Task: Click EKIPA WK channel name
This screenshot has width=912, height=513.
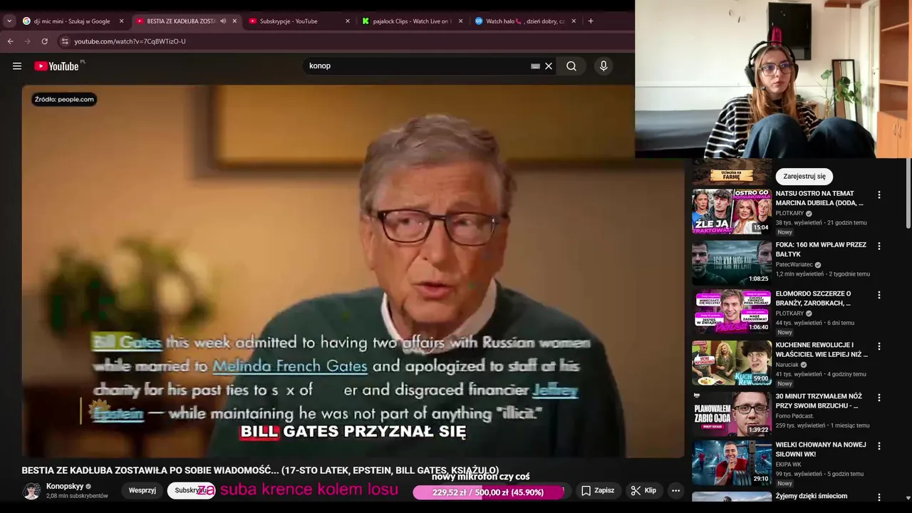Action: pos(789,464)
